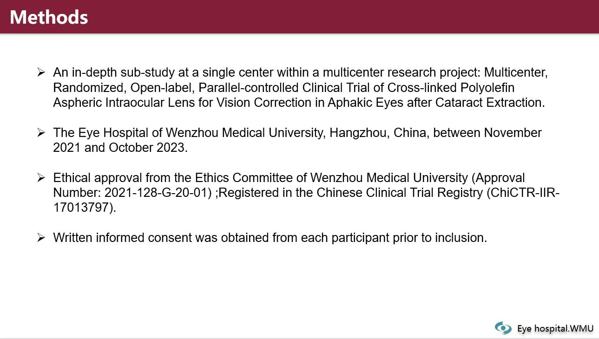599x339 pixels.
Task: Click the number '17013797' on the last registry line
Action: tap(81, 208)
